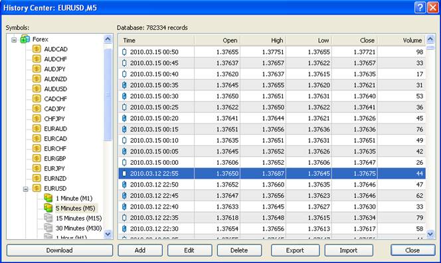441x263 pixels.
Task: Click the High column header
Action: [263, 41]
